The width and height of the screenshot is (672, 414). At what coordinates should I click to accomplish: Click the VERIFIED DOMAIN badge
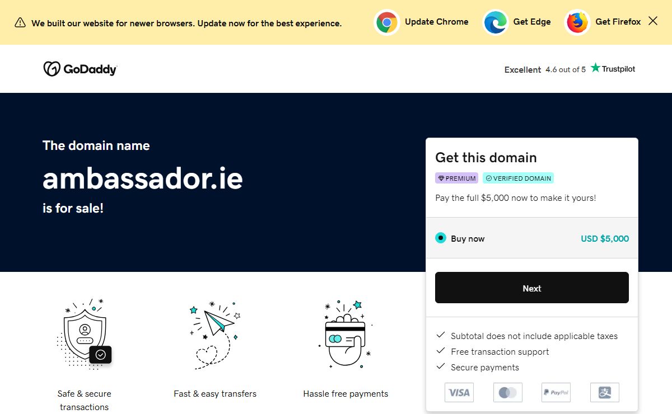(x=518, y=178)
